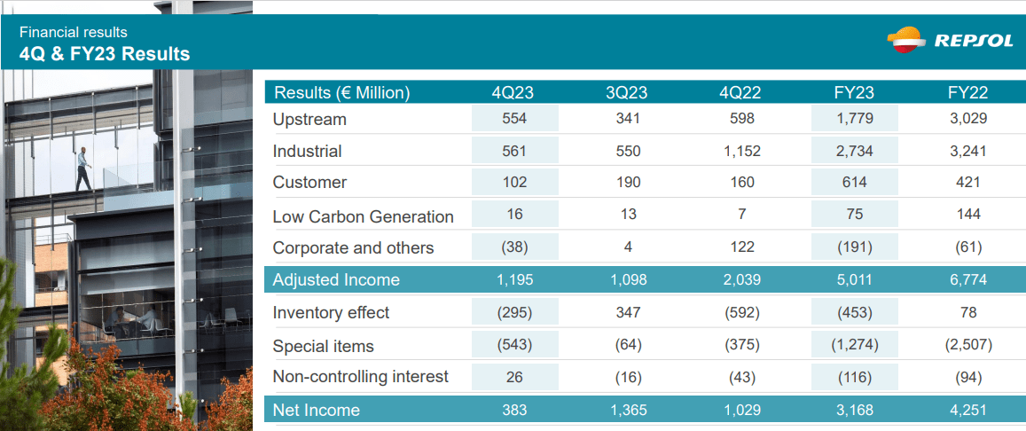Click the Repsol logo icon

click(907, 40)
